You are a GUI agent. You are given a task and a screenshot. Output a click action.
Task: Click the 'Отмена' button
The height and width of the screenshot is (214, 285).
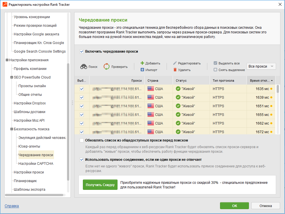(x=266, y=206)
